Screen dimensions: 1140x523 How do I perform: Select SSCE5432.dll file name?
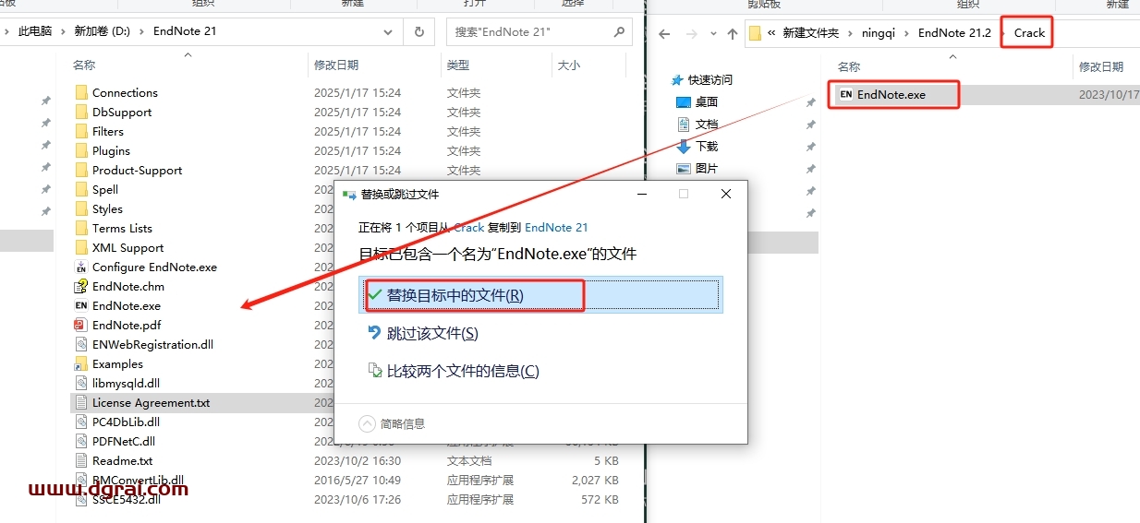pyautogui.click(x=126, y=499)
